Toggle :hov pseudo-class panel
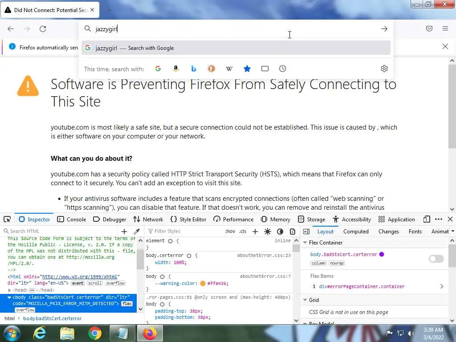This screenshot has width=456, height=342. (230, 232)
